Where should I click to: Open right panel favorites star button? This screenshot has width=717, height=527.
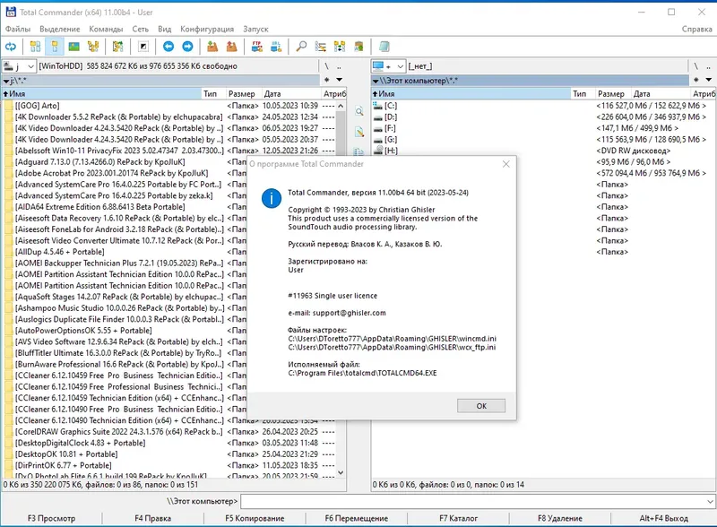695,80
